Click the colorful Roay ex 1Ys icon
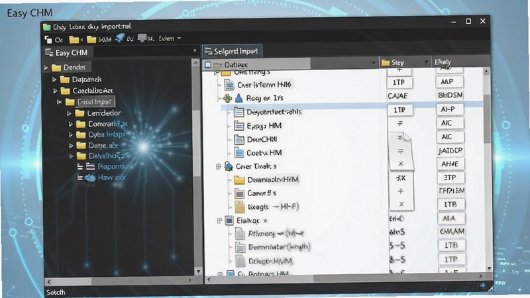 coord(227,98)
